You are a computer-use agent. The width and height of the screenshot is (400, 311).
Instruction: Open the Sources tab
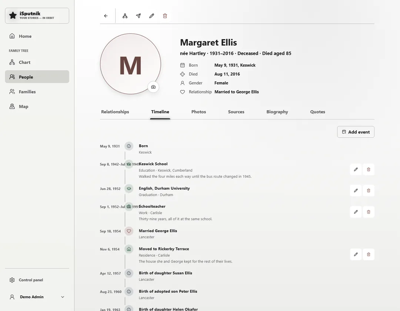[236, 112]
